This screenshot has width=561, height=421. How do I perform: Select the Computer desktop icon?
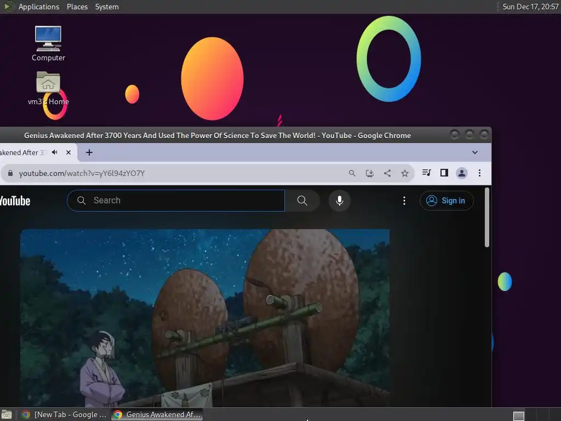[x=48, y=44]
